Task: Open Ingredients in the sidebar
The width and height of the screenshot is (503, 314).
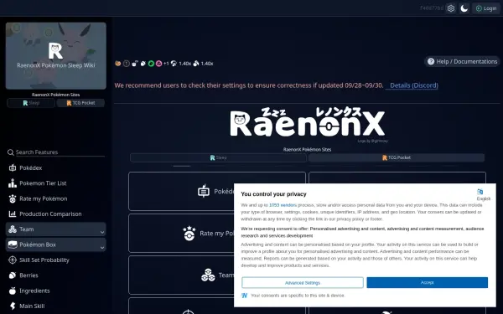Action: [56, 291]
